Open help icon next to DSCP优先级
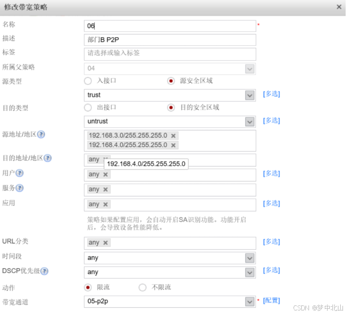Image resolution: width=347 pixels, height=314 pixels. (x=44, y=271)
